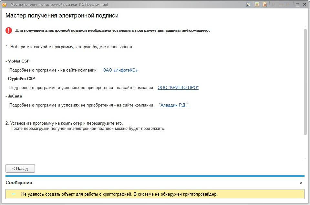Click the red warning text about installing protection program
The width and height of the screenshot is (310, 205).
112,30
